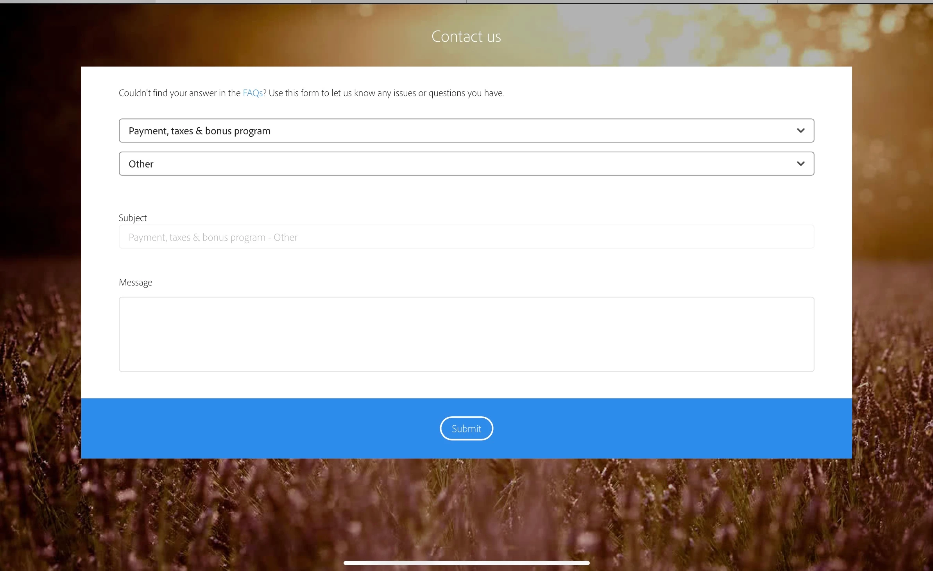The height and width of the screenshot is (571, 933).
Task: Switch to the first browser tab strip segment
Action: [77, 1]
